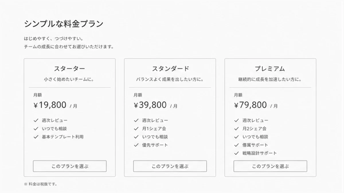Click checkmark beside 復属サポート
This screenshot has width=344, height=193.
(236, 145)
